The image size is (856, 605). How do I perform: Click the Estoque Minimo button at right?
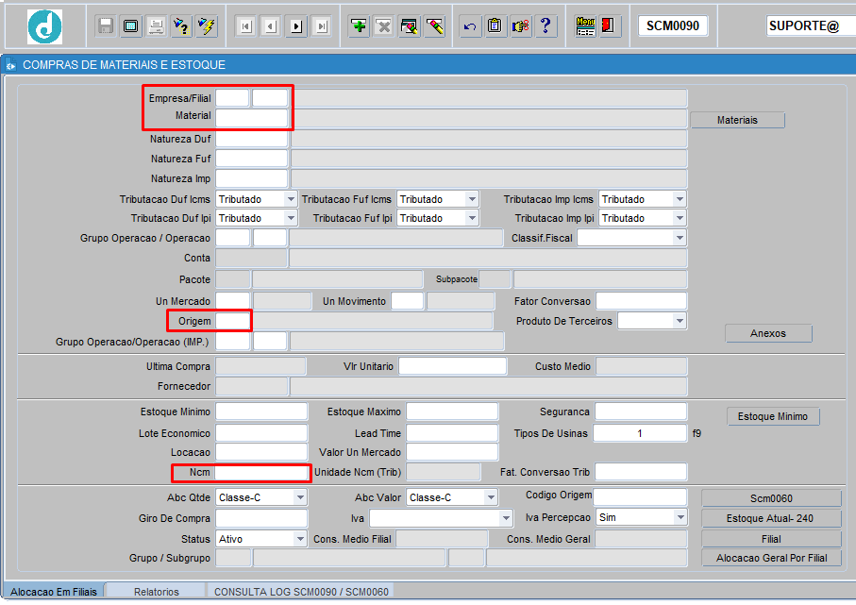point(773,416)
